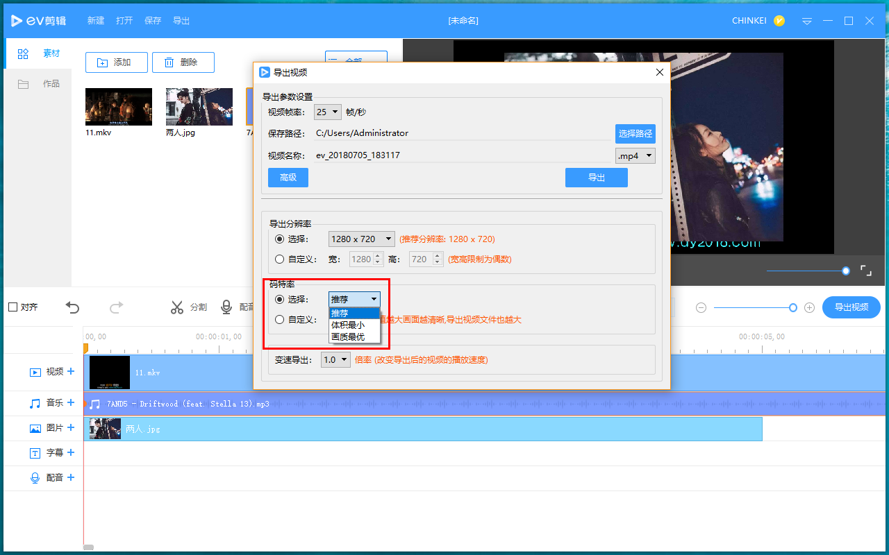
Task: Select the 两人.jpg thumbnail in library
Action: tap(199, 107)
